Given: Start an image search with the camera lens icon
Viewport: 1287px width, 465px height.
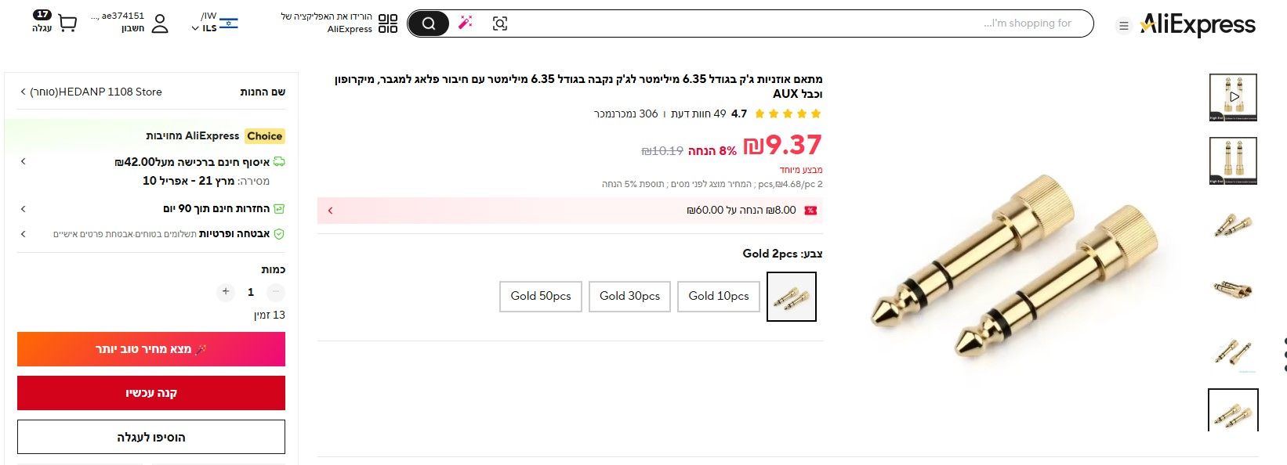Looking at the screenshot, I should point(502,23).
